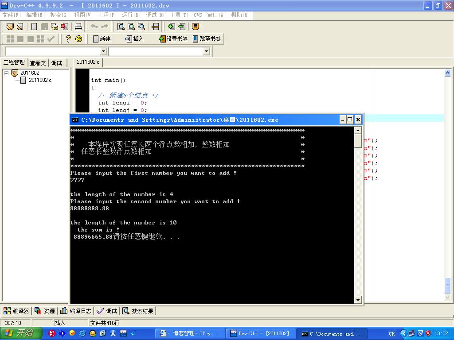Select 2011602.c file in the project tree
The image size is (454, 340).
(x=40, y=80)
